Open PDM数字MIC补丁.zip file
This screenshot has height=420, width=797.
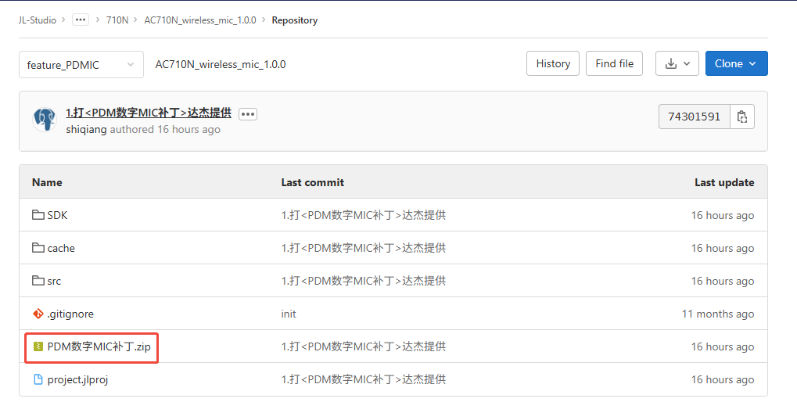click(99, 346)
